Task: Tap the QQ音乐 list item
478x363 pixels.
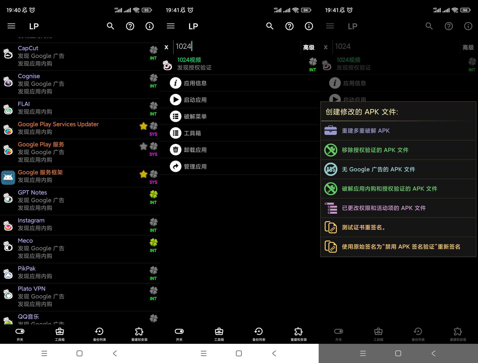Action: pyautogui.click(x=80, y=318)
